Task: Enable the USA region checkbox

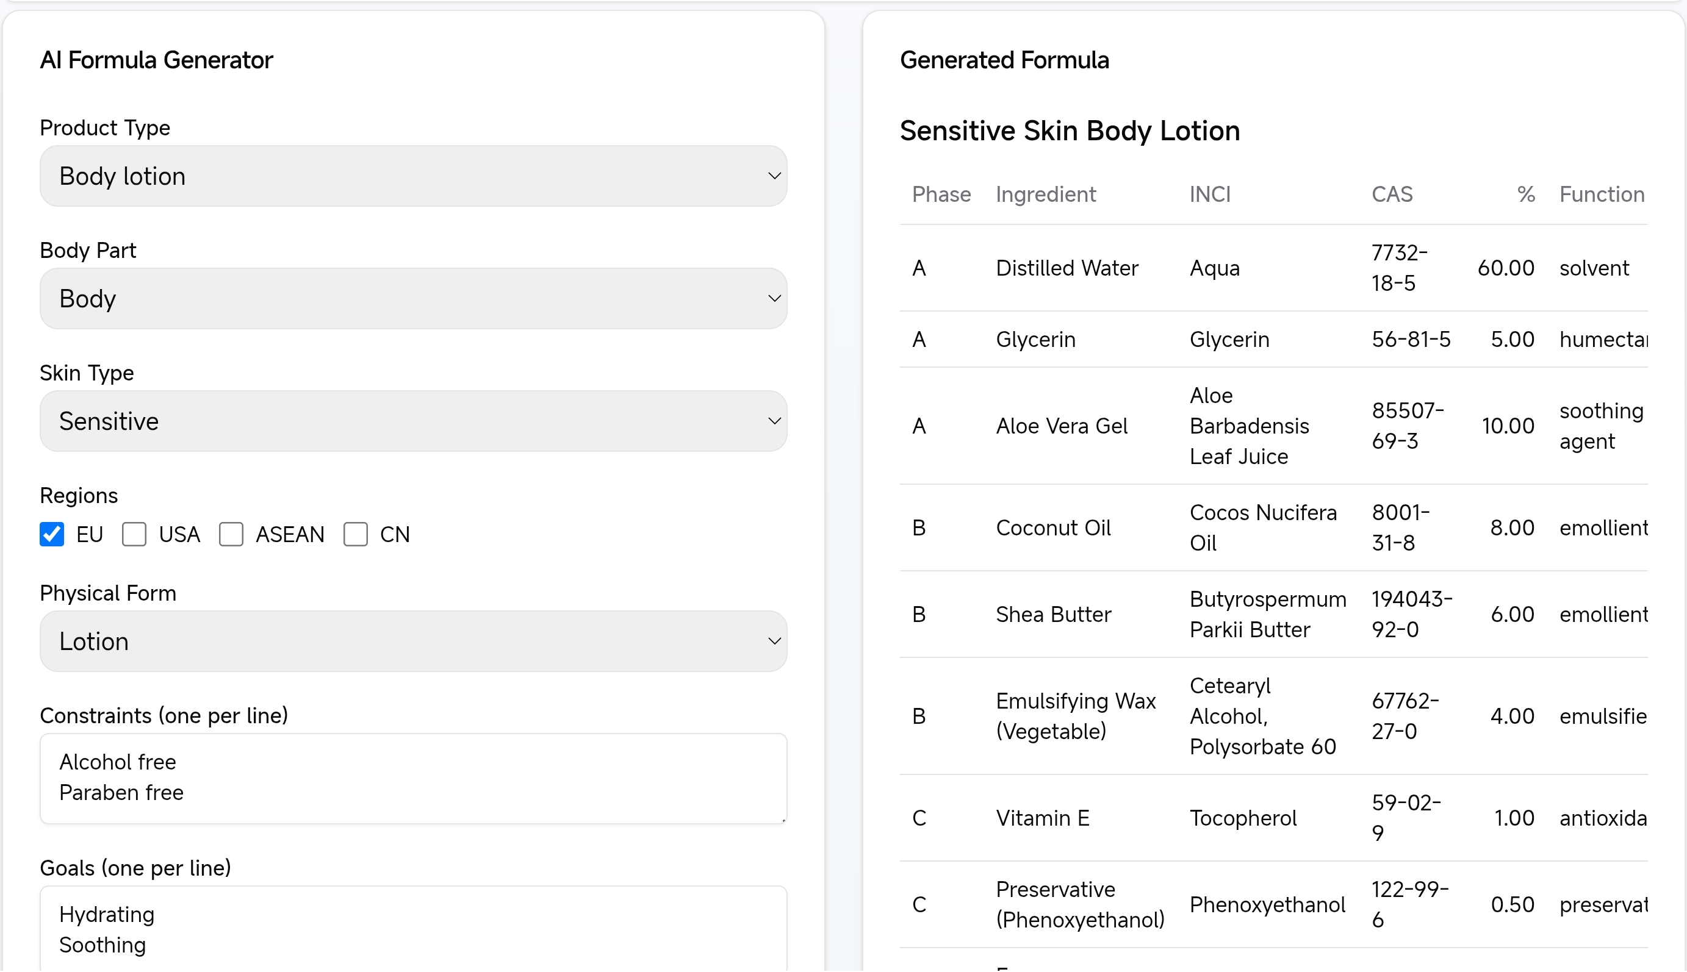Action: (x=134, y=534)
